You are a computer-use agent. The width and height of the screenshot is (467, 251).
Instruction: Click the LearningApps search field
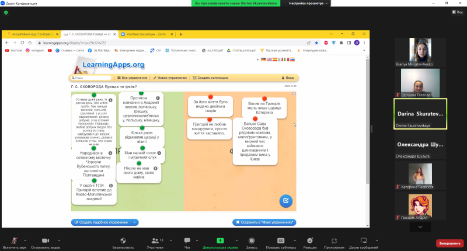(91, 78)
